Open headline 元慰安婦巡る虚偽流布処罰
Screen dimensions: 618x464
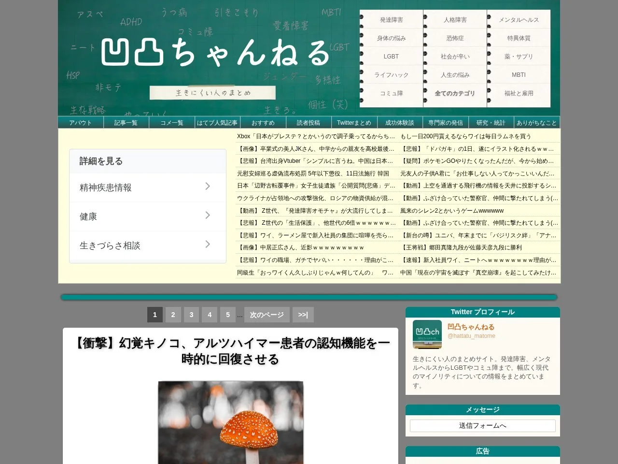[x=313, y=174]
